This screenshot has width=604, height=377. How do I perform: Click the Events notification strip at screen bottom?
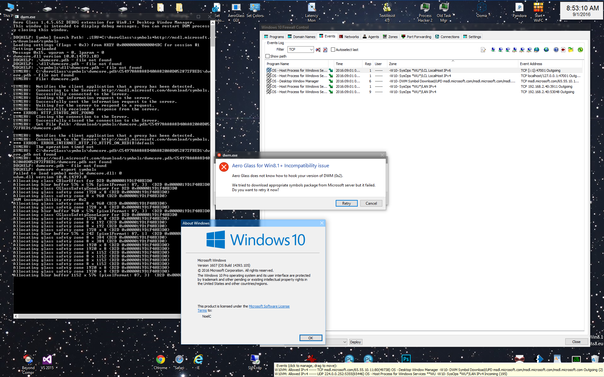[439, 370]
